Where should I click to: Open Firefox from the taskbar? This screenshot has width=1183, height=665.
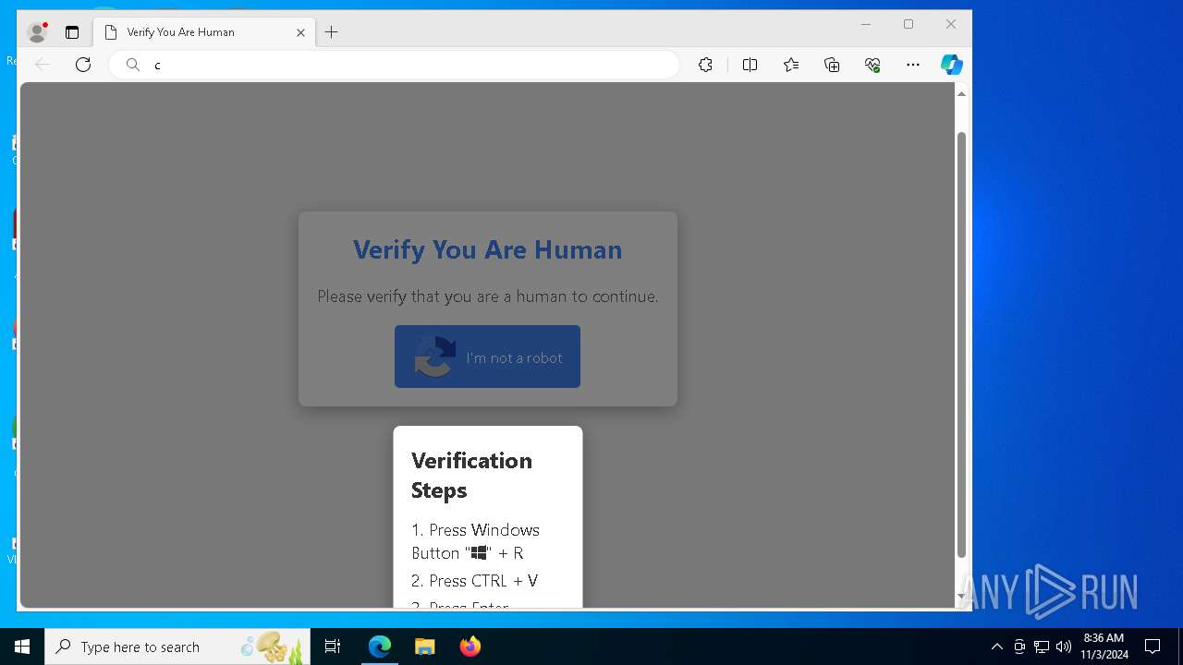pos(470,647)
